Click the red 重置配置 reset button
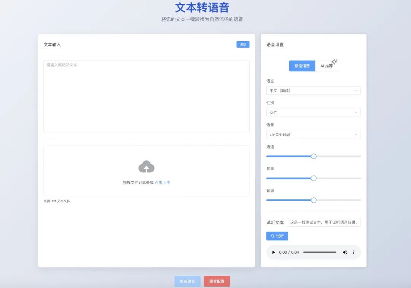This screenshot has height=288, width=411. click(x=217, y=281)
